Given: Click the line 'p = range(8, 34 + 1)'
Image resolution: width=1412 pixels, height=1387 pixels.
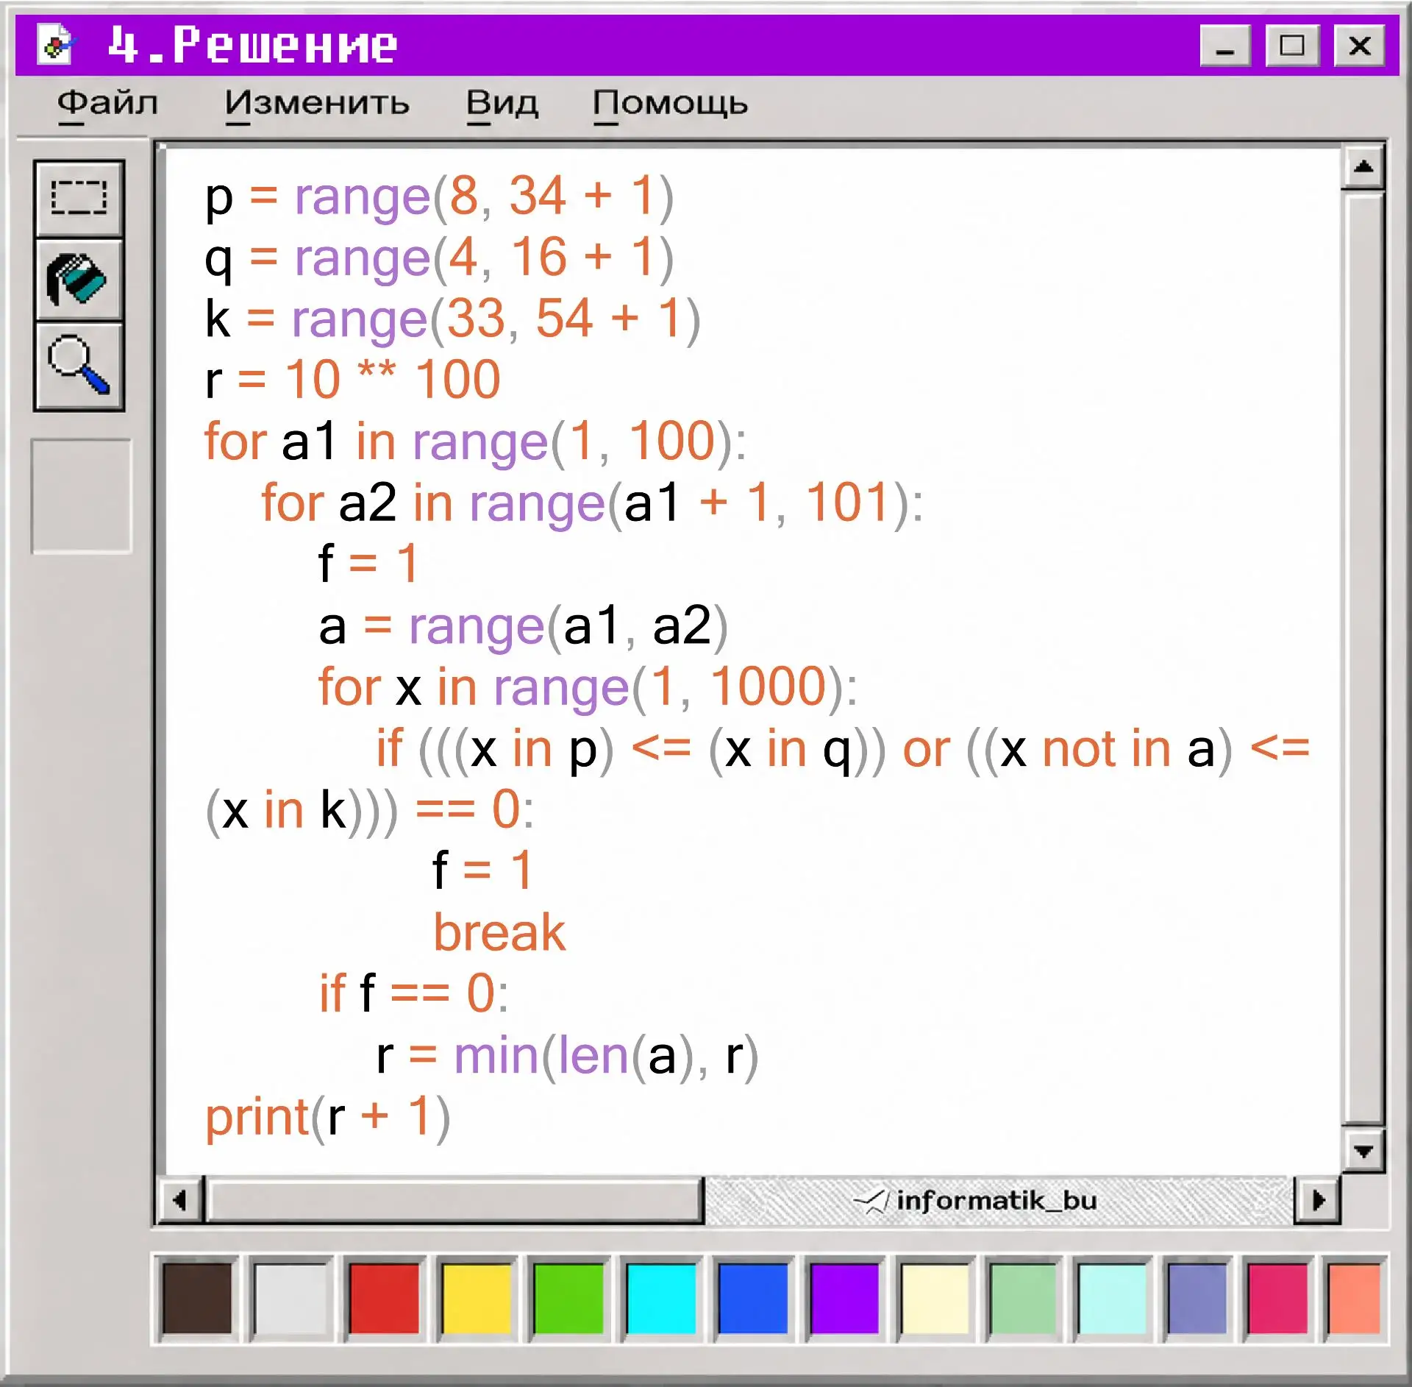Looking at the screenshot, I should click(439, 197).
